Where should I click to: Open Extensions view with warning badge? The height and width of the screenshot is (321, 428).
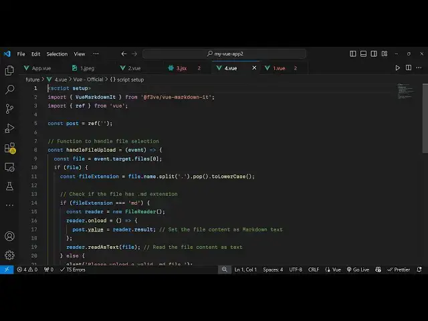tap(10, 148)
